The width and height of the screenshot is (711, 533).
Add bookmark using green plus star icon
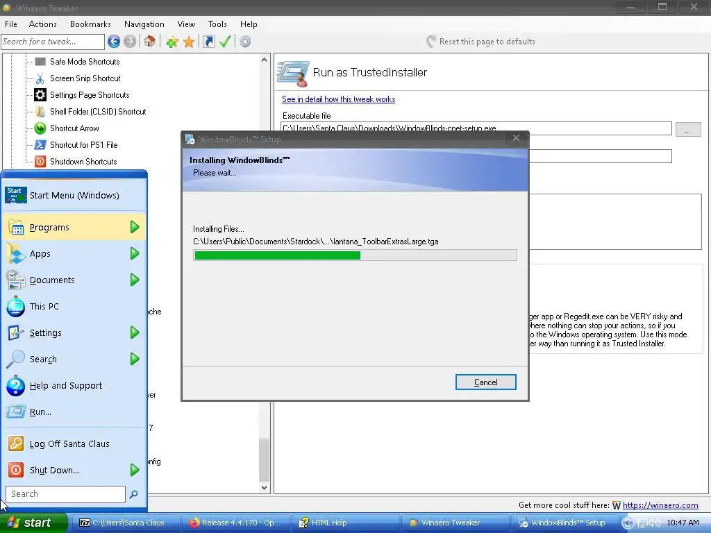(172, 42)
